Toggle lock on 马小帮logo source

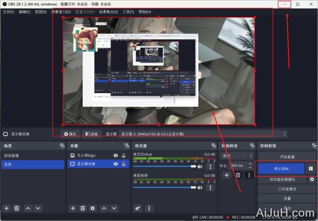point(123,156)
